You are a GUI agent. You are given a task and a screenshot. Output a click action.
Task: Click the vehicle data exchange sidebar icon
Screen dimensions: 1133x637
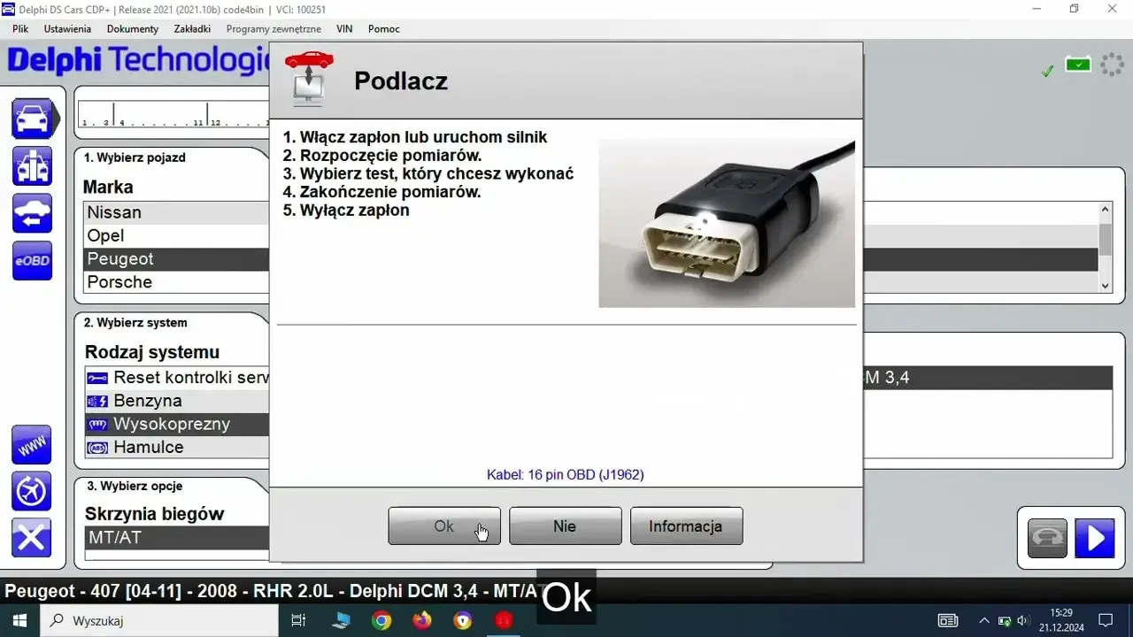pos(32,213)
